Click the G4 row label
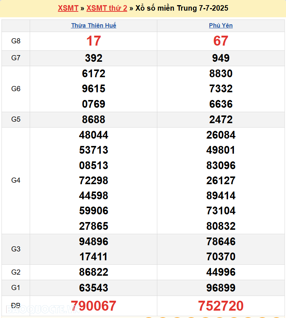The height and width of the screenshot is (318, 286). coord(16,181)
